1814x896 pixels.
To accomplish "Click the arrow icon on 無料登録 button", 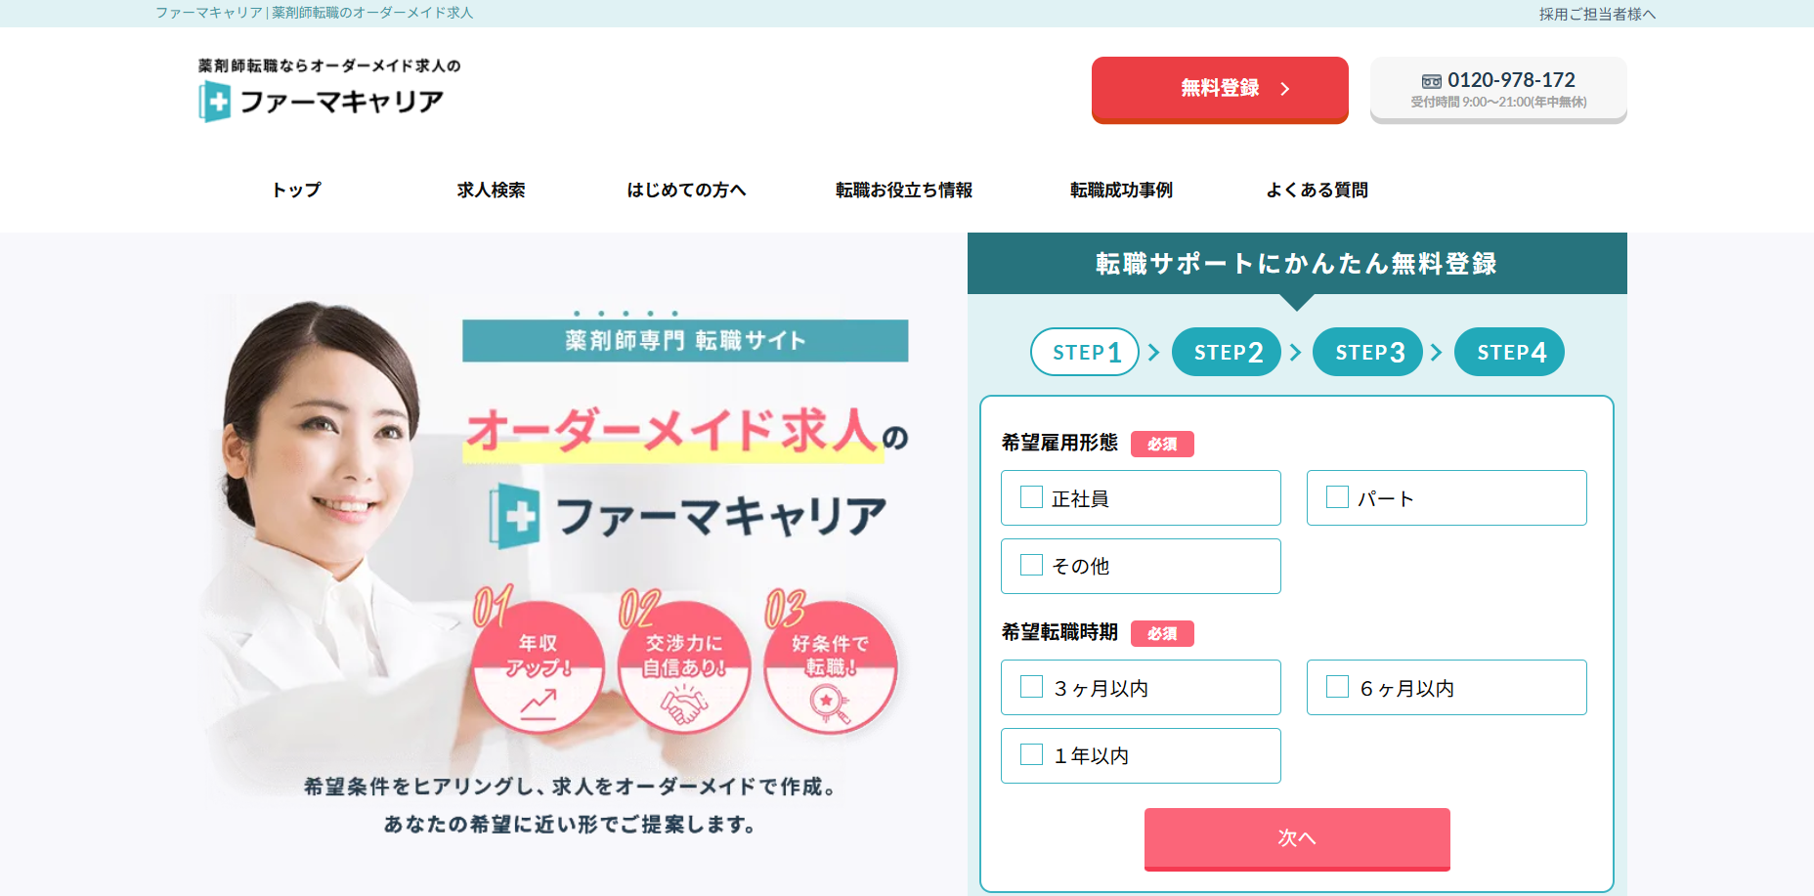I will (x=1285, y=89).
